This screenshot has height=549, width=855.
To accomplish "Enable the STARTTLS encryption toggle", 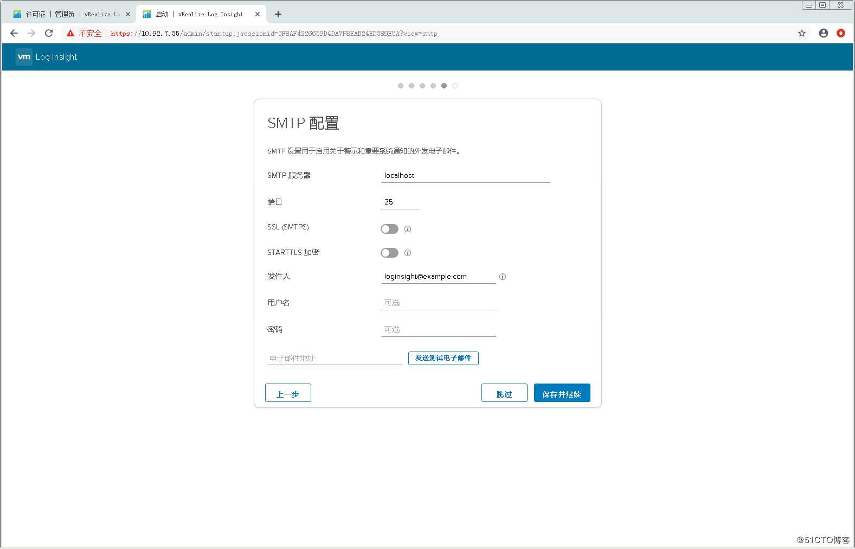I will coord(389,253).
